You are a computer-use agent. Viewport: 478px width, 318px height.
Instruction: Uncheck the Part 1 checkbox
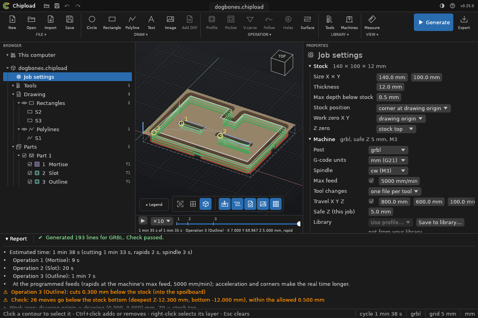tap(24, 155)
